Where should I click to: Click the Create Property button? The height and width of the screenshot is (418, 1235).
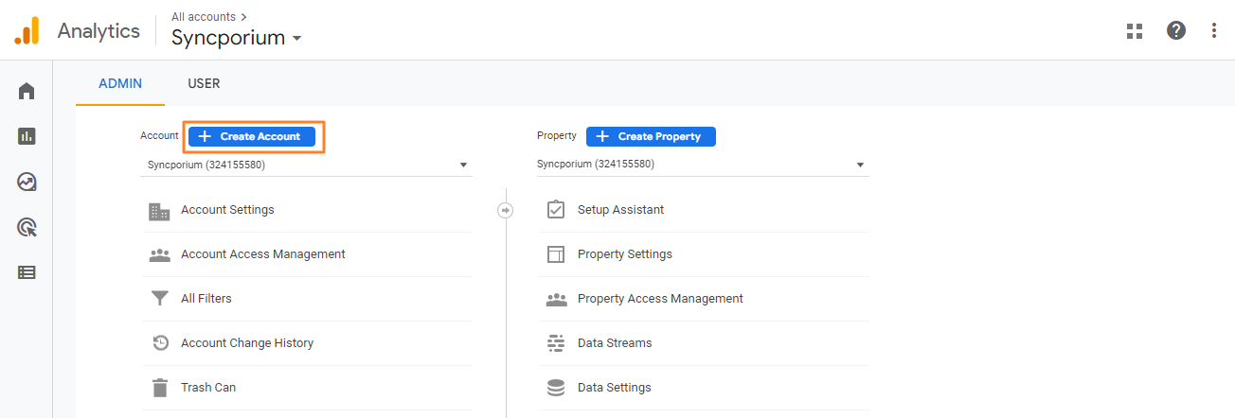(651, 136)
